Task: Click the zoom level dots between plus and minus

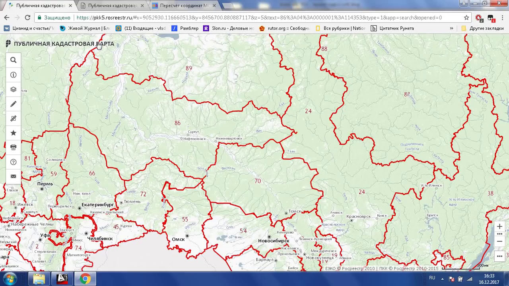Action: (x=500, y=234)
